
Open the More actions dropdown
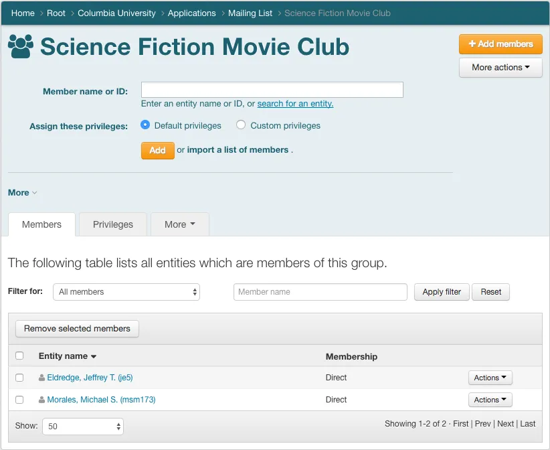coord(500,68)
